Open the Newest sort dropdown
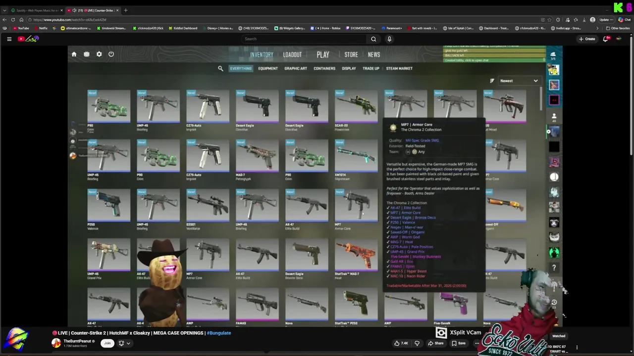This screenshot has height=356, width=634. tap(519, 81)
